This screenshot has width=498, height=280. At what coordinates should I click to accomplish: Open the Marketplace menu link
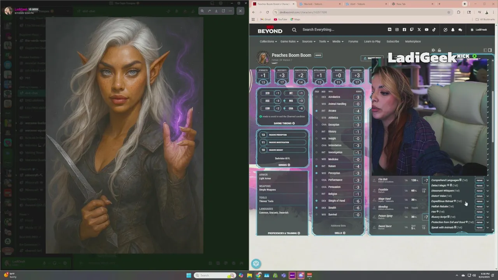click(413, 41)
